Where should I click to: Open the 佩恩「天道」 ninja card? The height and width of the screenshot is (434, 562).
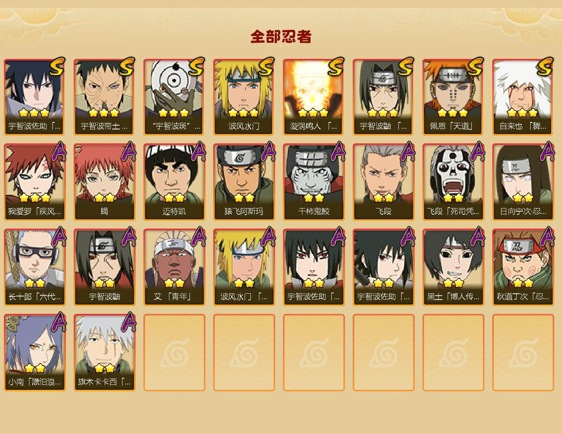453,97
